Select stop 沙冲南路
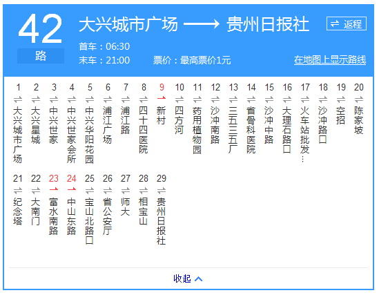The width and height of the screenshot is (379, 295). pyautogui.click(x=215, y=125)
